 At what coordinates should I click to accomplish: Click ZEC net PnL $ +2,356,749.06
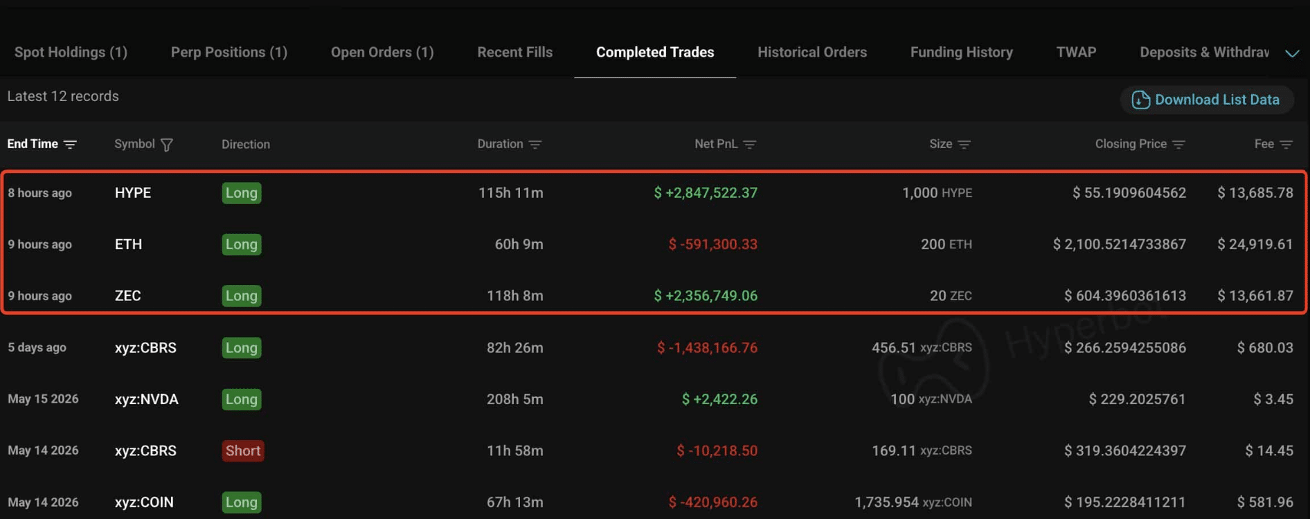706,295
